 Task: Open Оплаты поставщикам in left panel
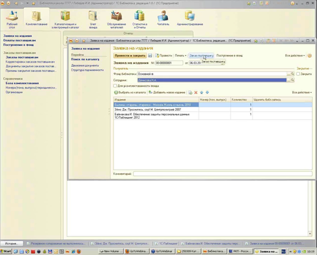tap(19, 40)
